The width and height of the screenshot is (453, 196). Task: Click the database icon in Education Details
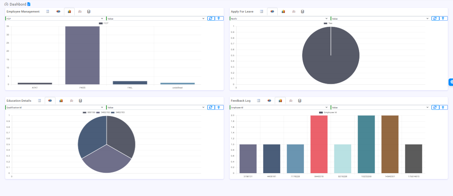point(80,101)
